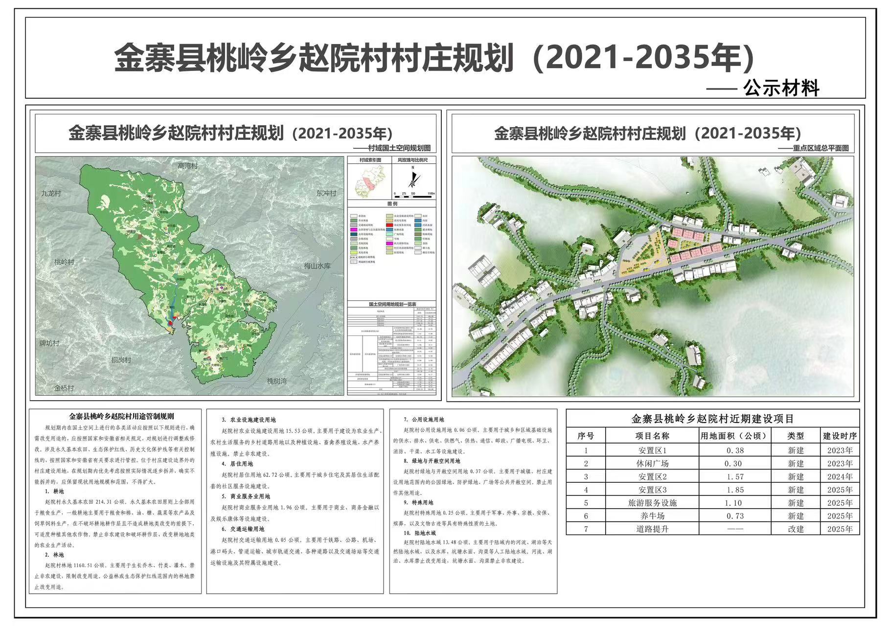Click the 2024年 construction year cell
890x626 pixels.
point(840,477)
